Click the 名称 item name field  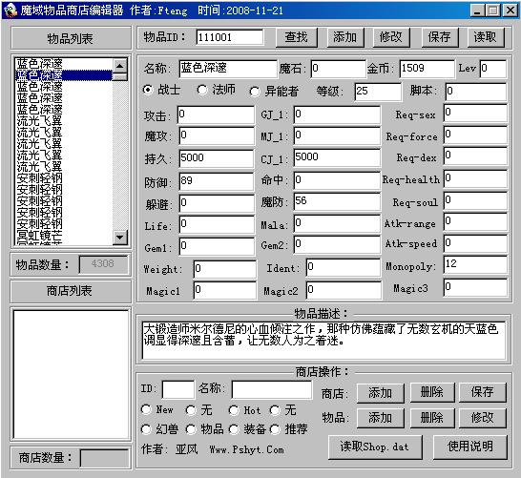tap(228, 69)
